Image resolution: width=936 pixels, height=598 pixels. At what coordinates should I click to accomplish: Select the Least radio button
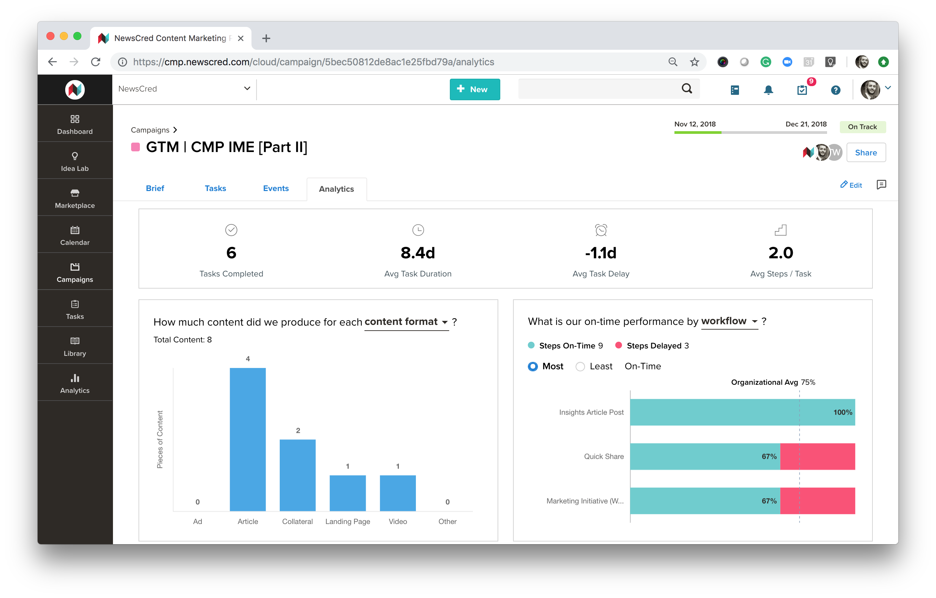click(580, 366)
